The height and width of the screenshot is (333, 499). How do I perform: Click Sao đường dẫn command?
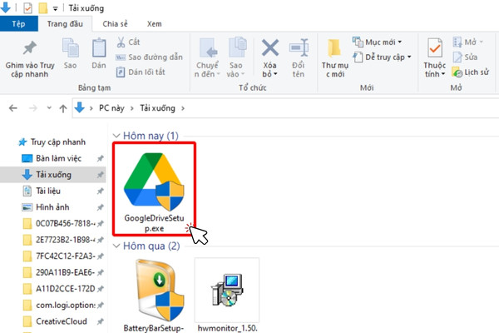(x=149, y=57)
